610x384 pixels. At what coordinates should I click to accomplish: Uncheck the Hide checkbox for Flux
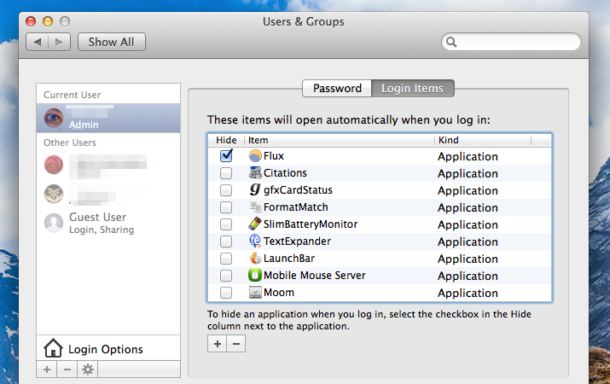point(226,156)
